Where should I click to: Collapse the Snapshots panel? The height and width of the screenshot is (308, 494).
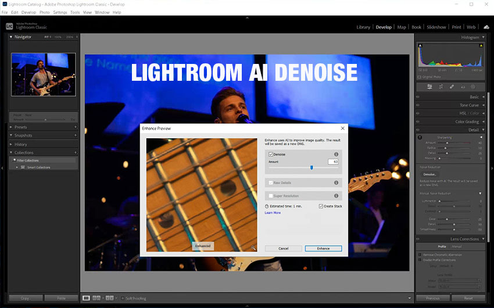coord(11,135)
